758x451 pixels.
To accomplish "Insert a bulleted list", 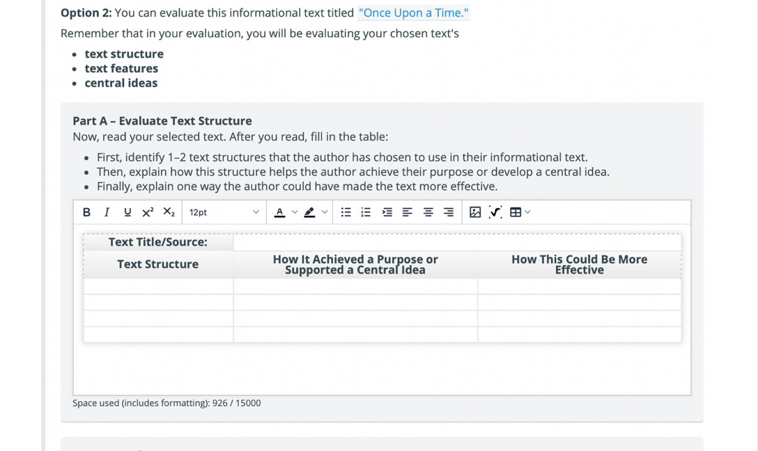I will point(346,212).
